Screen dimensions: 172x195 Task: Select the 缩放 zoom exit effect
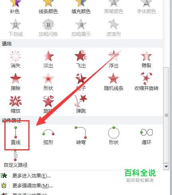coord(16,104)
